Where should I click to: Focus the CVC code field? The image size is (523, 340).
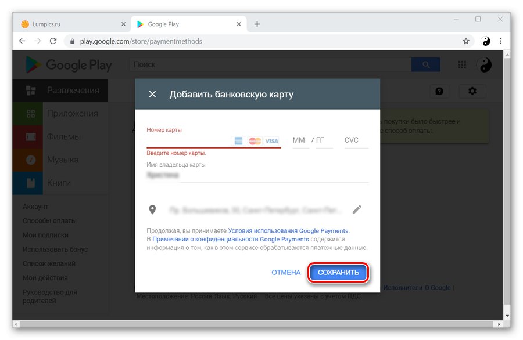(356, 140)
